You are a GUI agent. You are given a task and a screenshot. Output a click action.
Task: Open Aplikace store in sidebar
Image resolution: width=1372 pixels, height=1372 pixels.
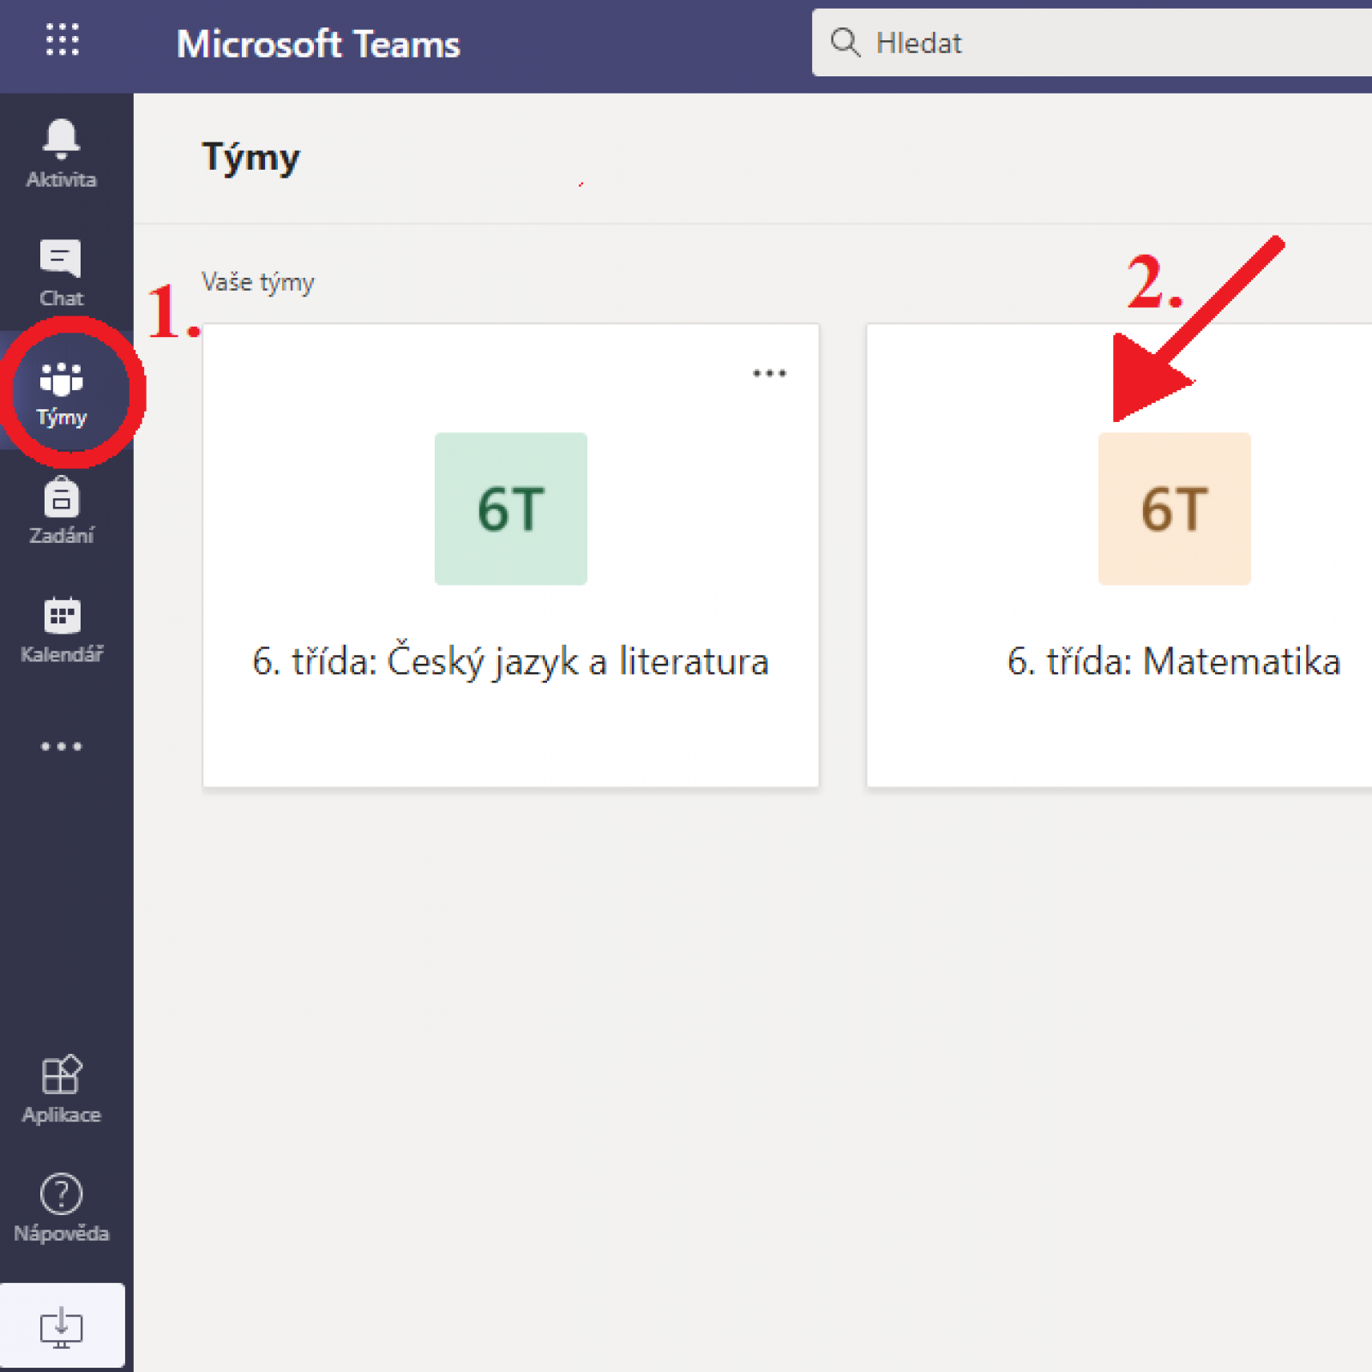[61, 1089]
